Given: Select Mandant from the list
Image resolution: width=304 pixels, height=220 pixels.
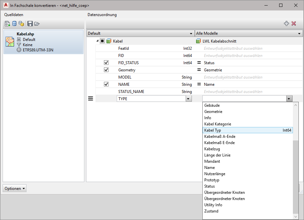Looking at the screenshot, I should coord(247,161).
